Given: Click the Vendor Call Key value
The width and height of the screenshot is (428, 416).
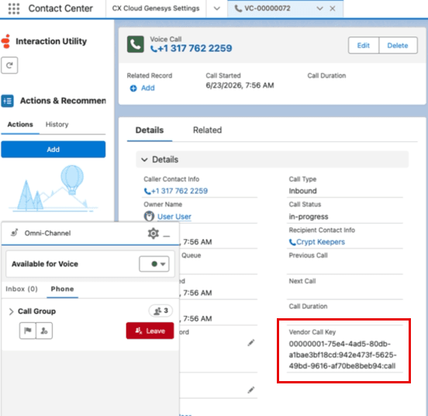Looking at the screenshot, I should click(x=343, y=355).
